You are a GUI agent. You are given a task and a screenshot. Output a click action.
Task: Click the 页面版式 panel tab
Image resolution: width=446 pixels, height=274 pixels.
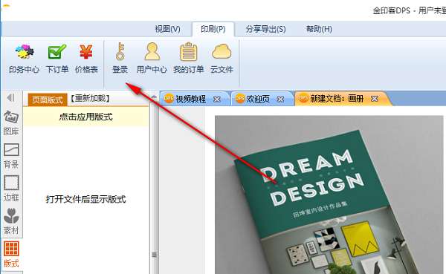coord(48,100)
